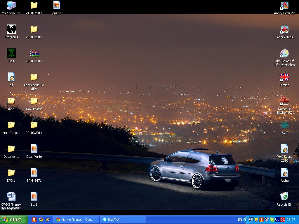Open the Recycle Bin
The height and width of the screenshot is (224, 299).
[x=284, y=196]
